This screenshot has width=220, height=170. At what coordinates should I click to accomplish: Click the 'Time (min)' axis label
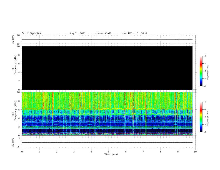[x=111, y=154]
